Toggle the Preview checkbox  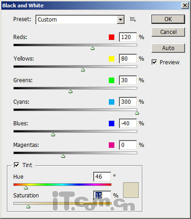click(154, 62)
